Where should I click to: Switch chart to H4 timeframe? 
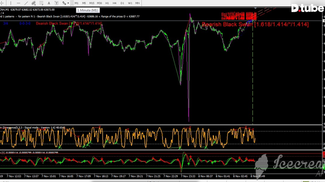pyautogui.click(x=114, y=3)
